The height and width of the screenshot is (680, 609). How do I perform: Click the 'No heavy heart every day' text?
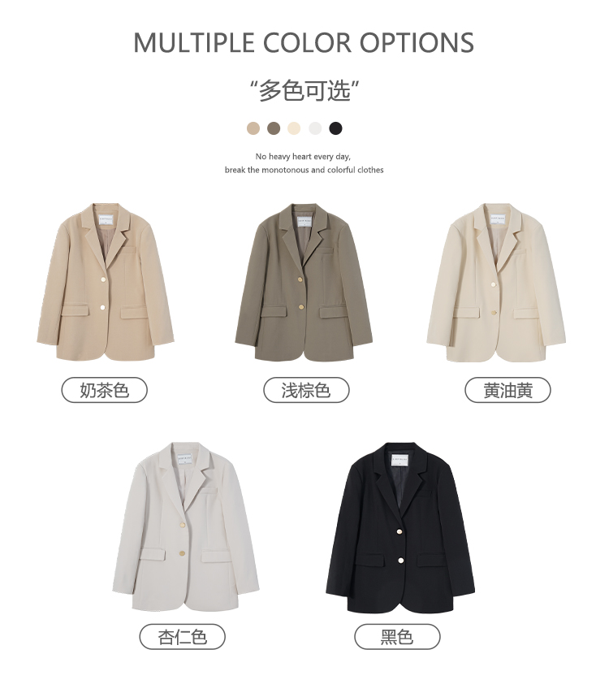303,157
